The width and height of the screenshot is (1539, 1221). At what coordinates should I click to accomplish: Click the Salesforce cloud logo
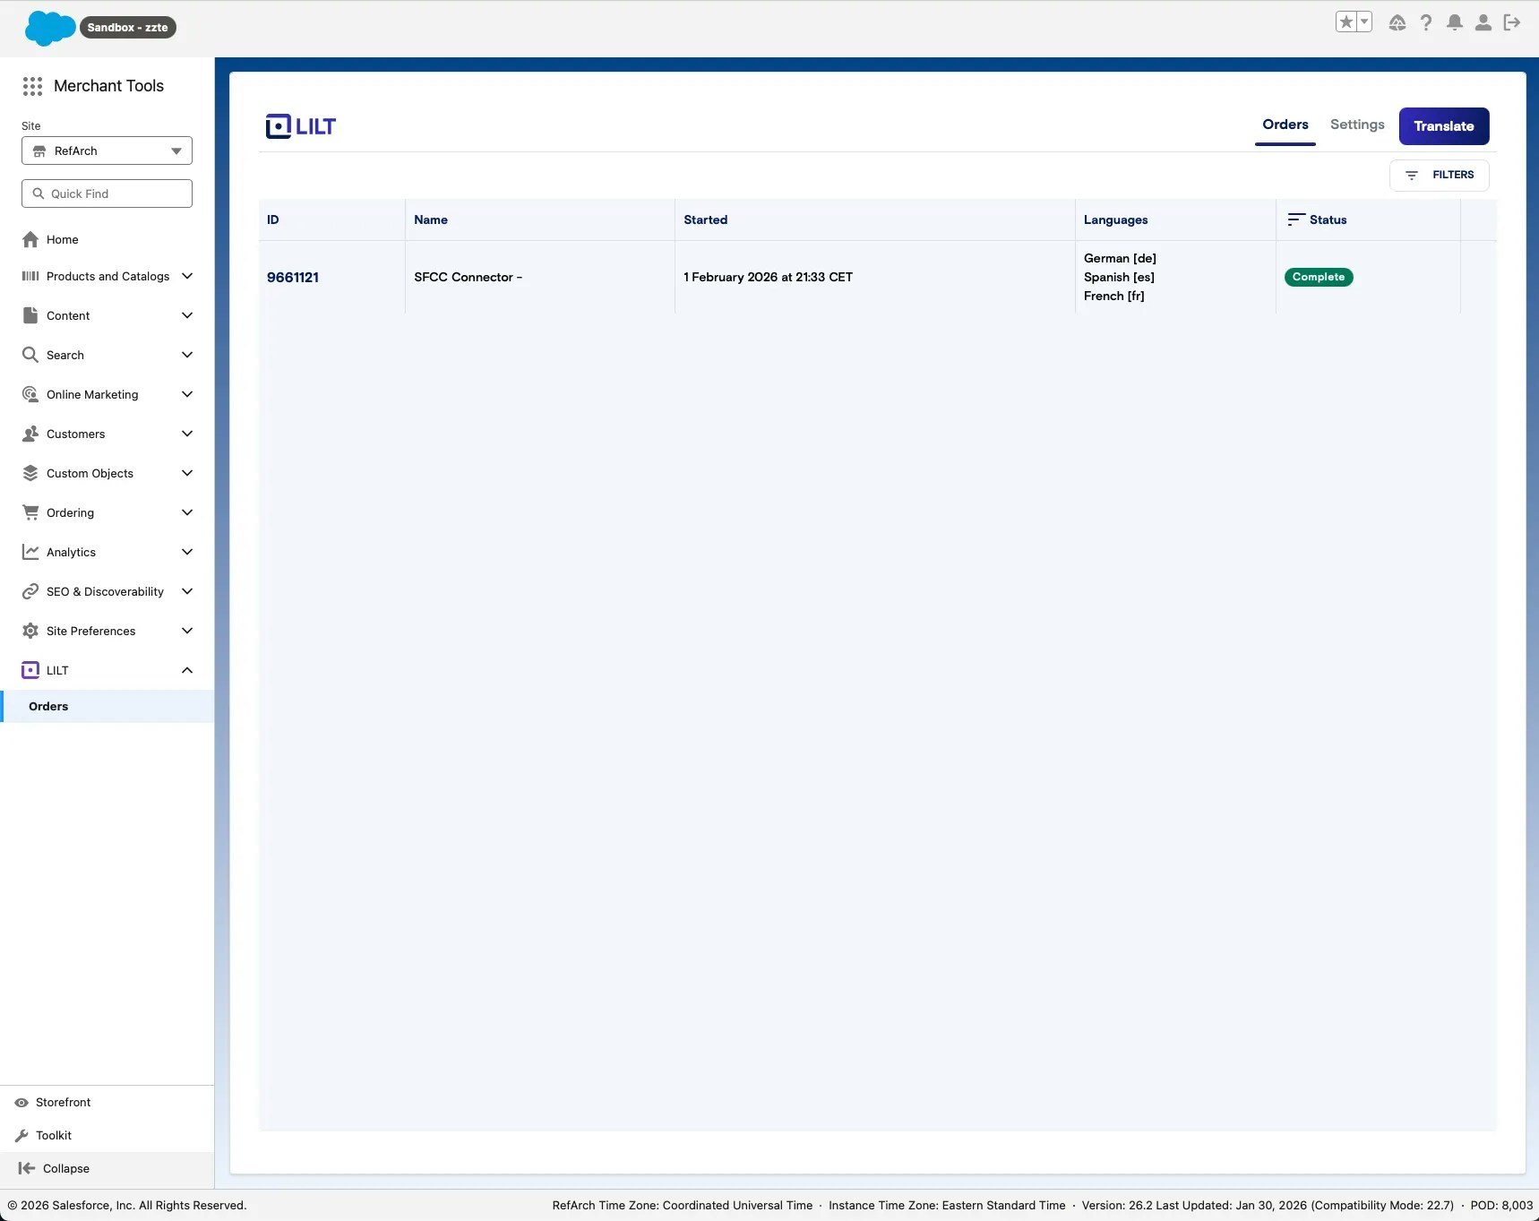(x=50, y=28)
